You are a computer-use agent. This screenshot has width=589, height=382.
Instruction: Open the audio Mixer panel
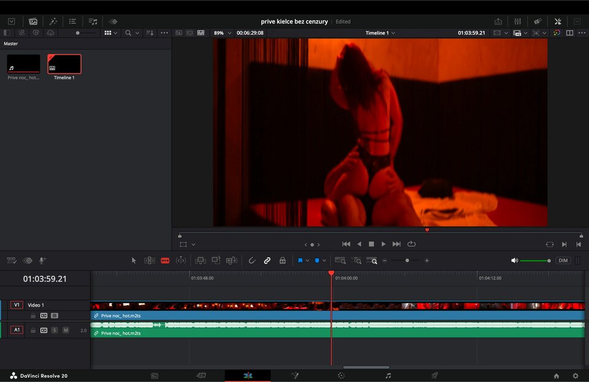point(517,21)
